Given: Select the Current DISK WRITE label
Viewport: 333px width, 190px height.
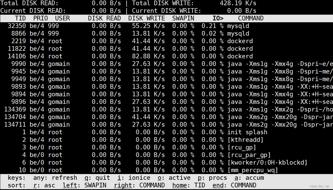Looking at the screenshot, I should pos(166,11).
